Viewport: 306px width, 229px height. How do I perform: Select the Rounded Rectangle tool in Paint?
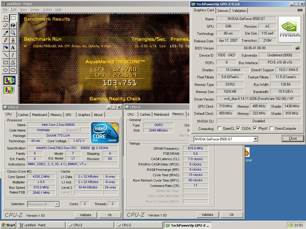tap(13, 70)
